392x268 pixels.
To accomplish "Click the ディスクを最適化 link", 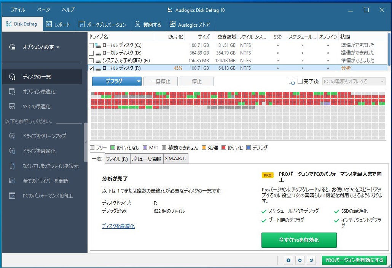I will 118,226.
